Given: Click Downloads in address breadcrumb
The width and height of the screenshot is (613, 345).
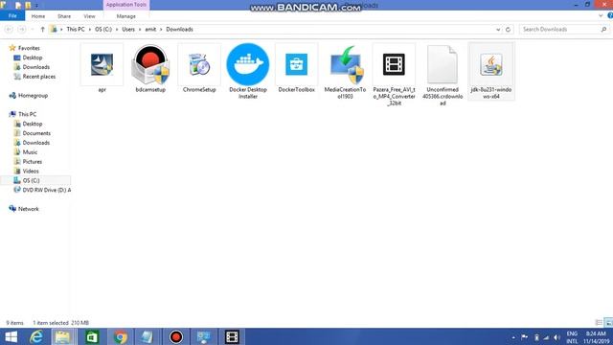Looking at the screenshot, I should (x=179, y=30).
